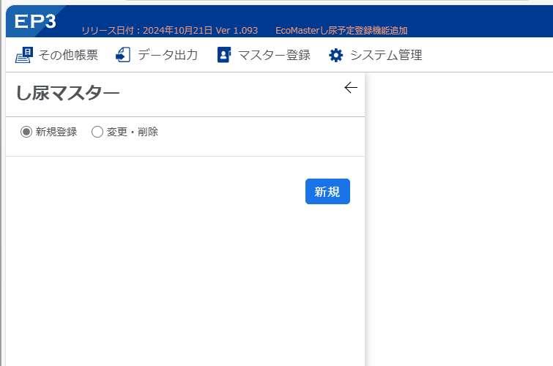This screenshot has height=366, width=553.
Task: Open the データ出力 menu label
Action: [x=168, y=55]
